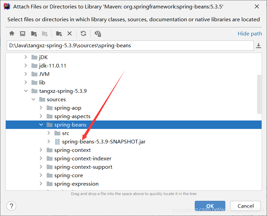Expand the spring-context-support folder
Image resolution: width=267 pixels, height=216 pixels.
pos(41,167)
